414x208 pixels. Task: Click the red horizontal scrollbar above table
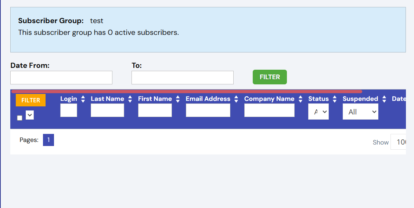pyautogui.click(x=187, y=91)
